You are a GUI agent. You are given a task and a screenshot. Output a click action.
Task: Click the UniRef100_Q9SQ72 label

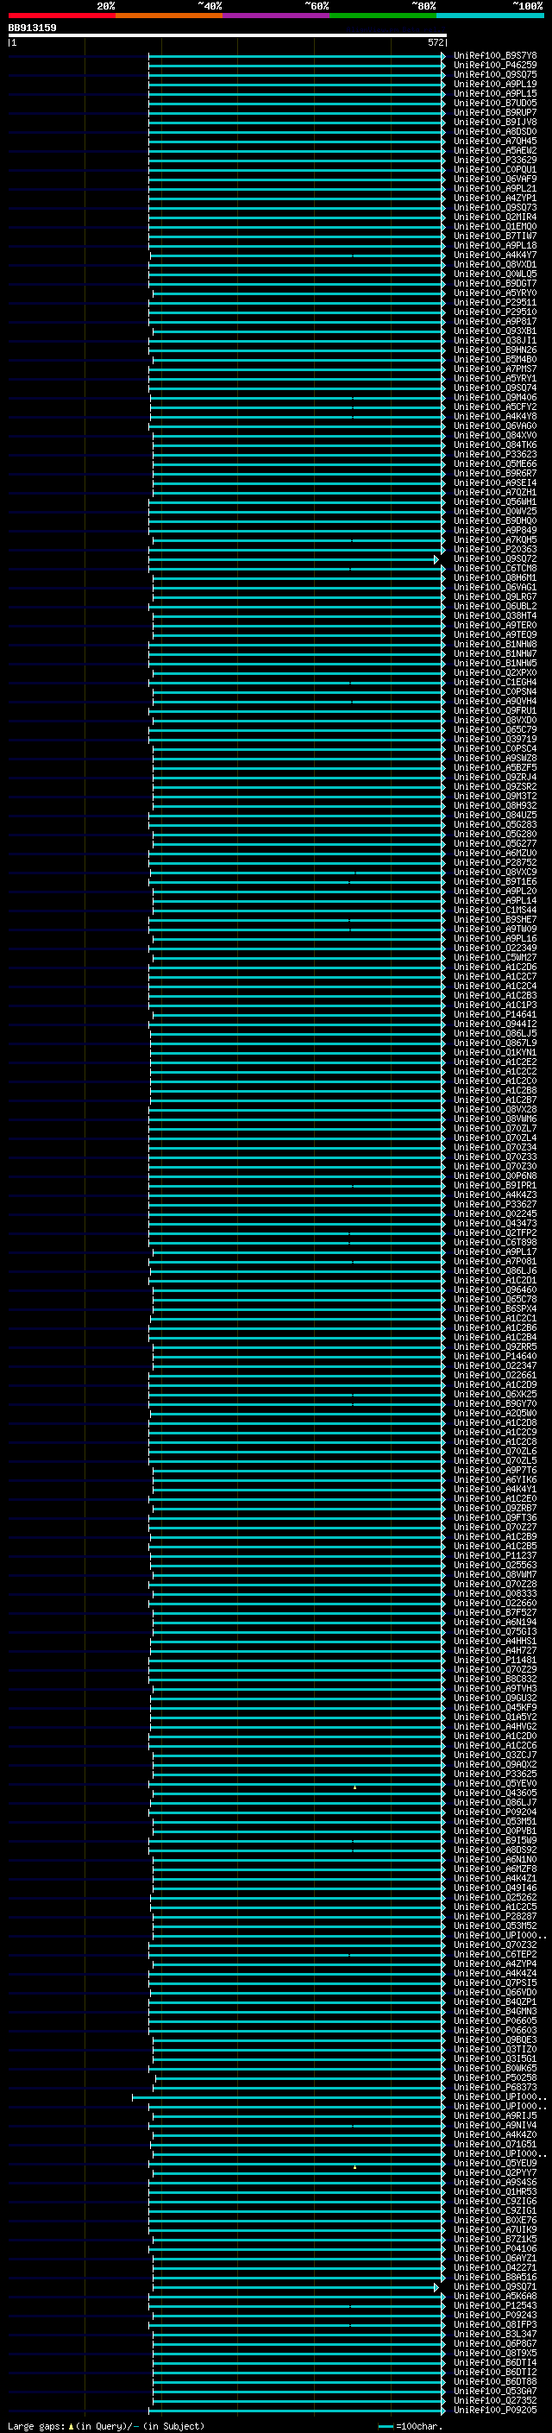pos(495,559)
